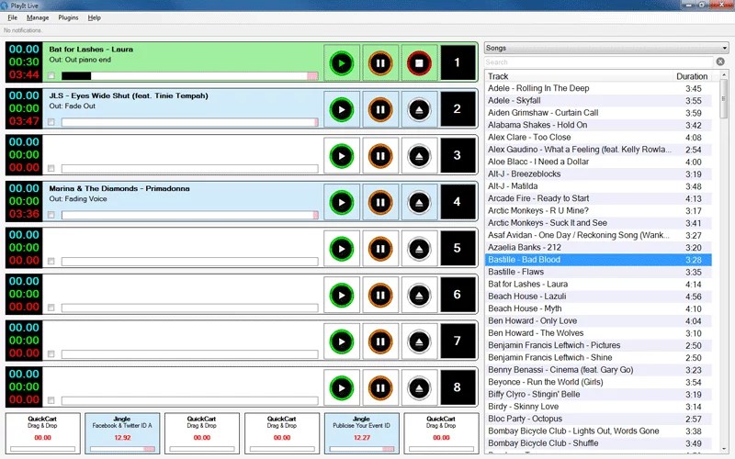Sort the track list by the Duration column
The height and width of the screenshot is (459, 735).
click(x=691, y=76)
